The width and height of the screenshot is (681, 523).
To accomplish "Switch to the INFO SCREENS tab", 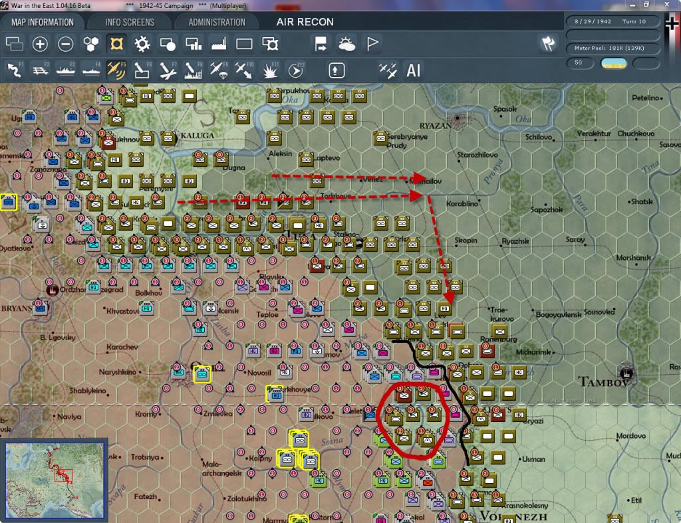I will click(130, 22).
